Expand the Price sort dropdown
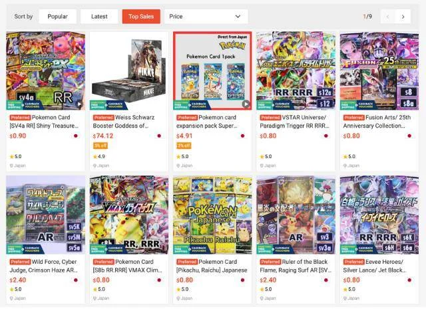The image size is (426, 309). [x=206, y=17]
